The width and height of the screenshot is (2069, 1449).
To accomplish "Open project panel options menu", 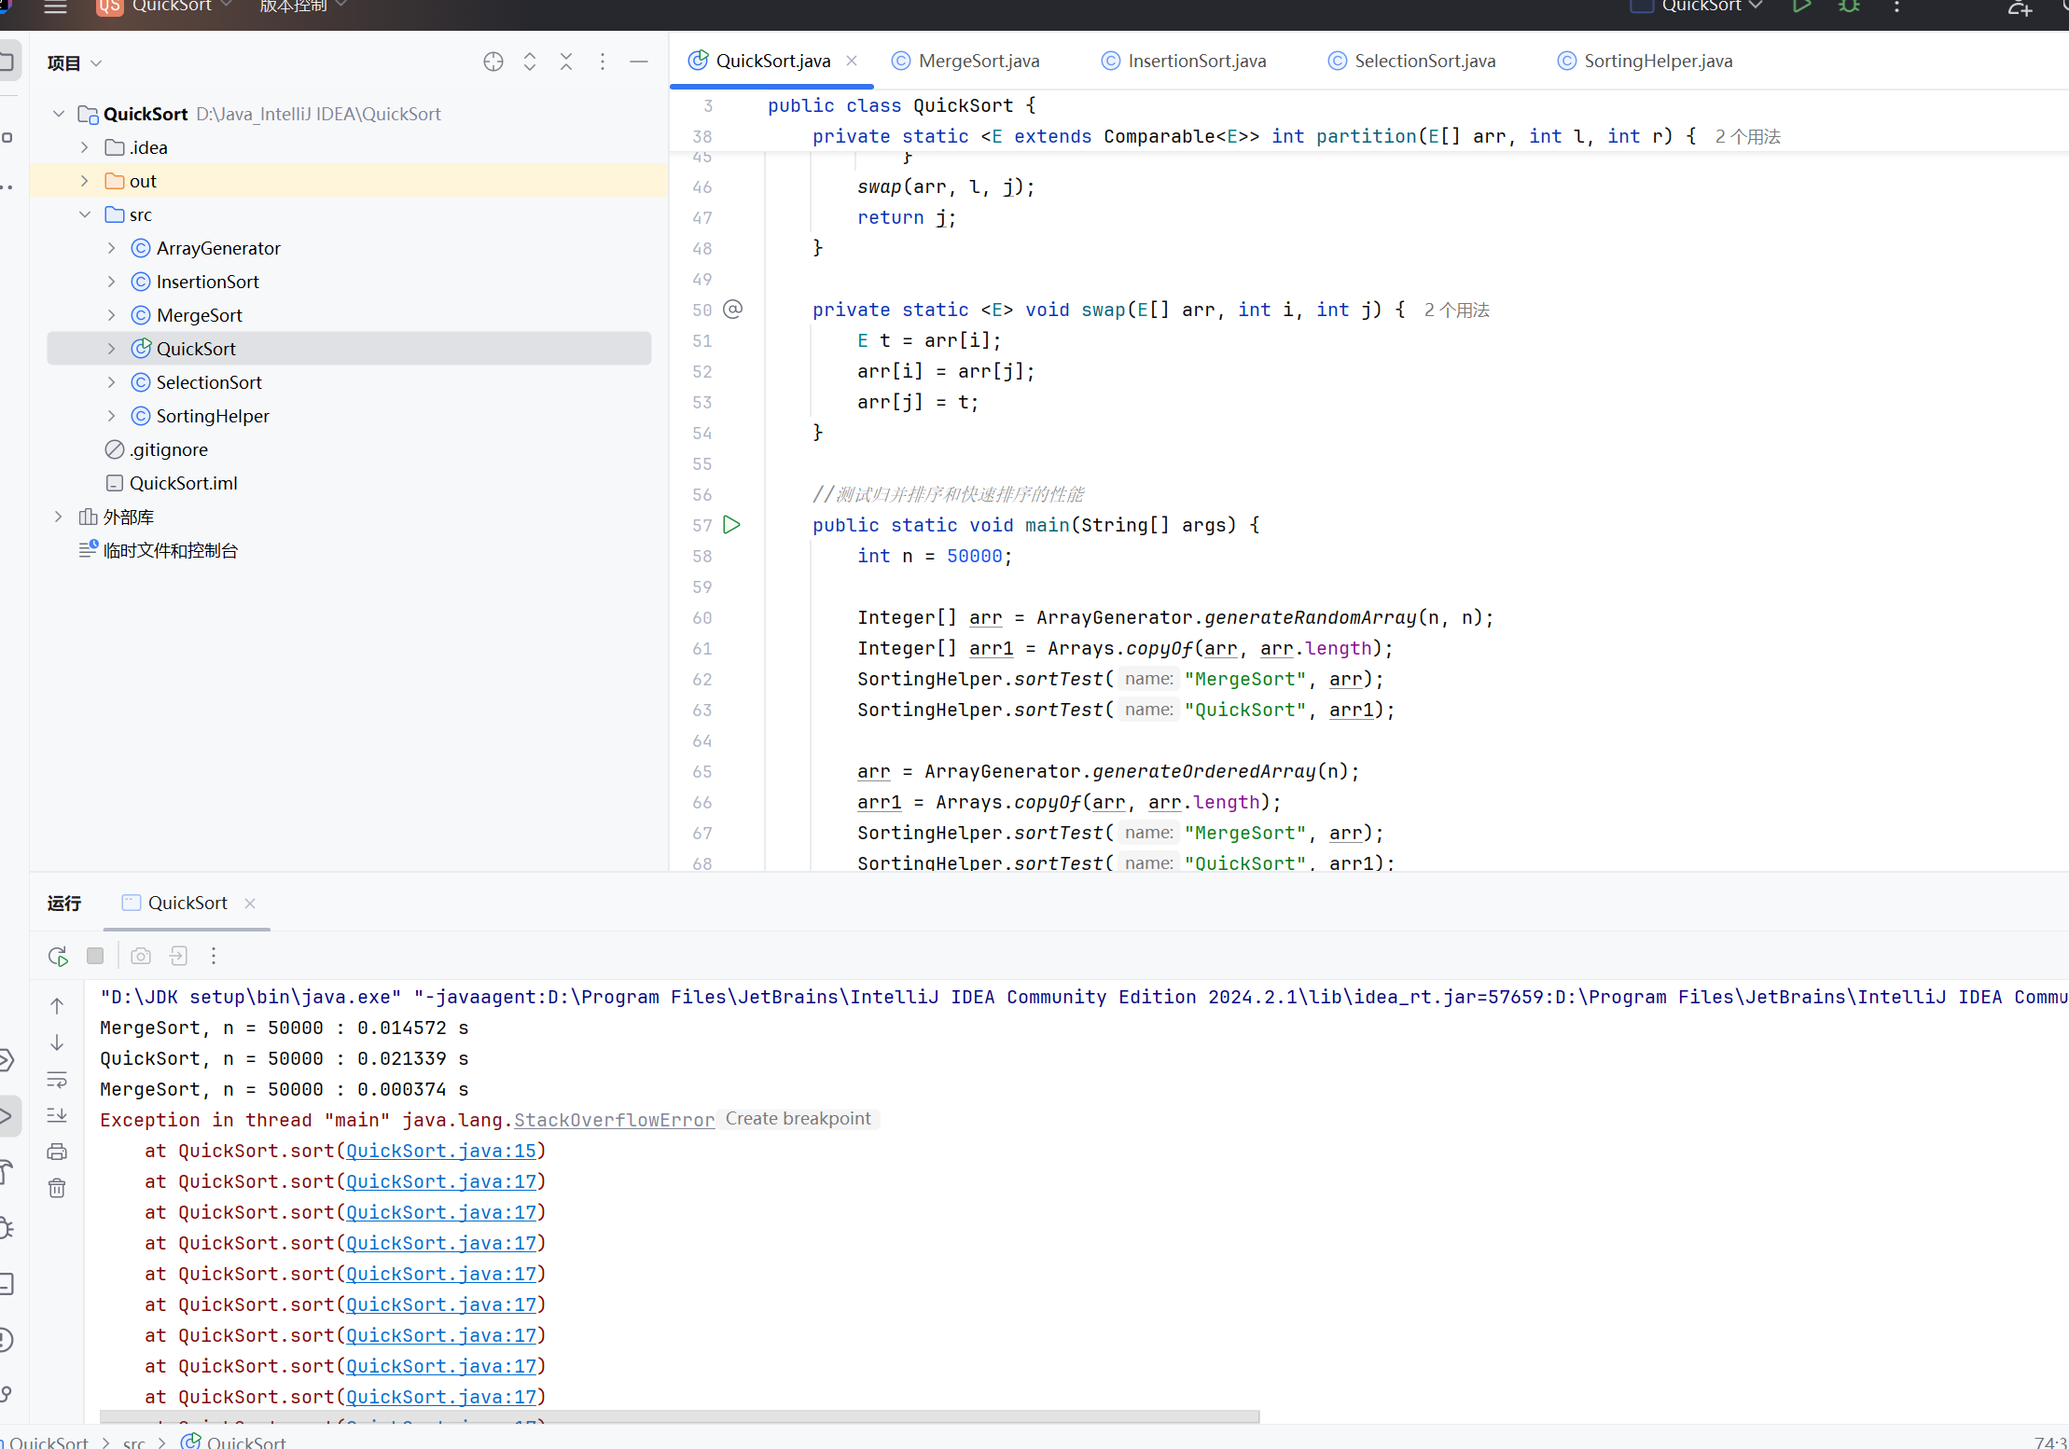I will tap(603, 62).
